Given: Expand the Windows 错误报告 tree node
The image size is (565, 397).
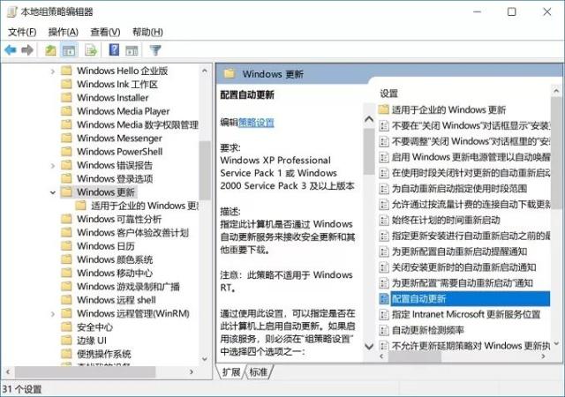Looking at the screenshot, I should pos(53,165).
